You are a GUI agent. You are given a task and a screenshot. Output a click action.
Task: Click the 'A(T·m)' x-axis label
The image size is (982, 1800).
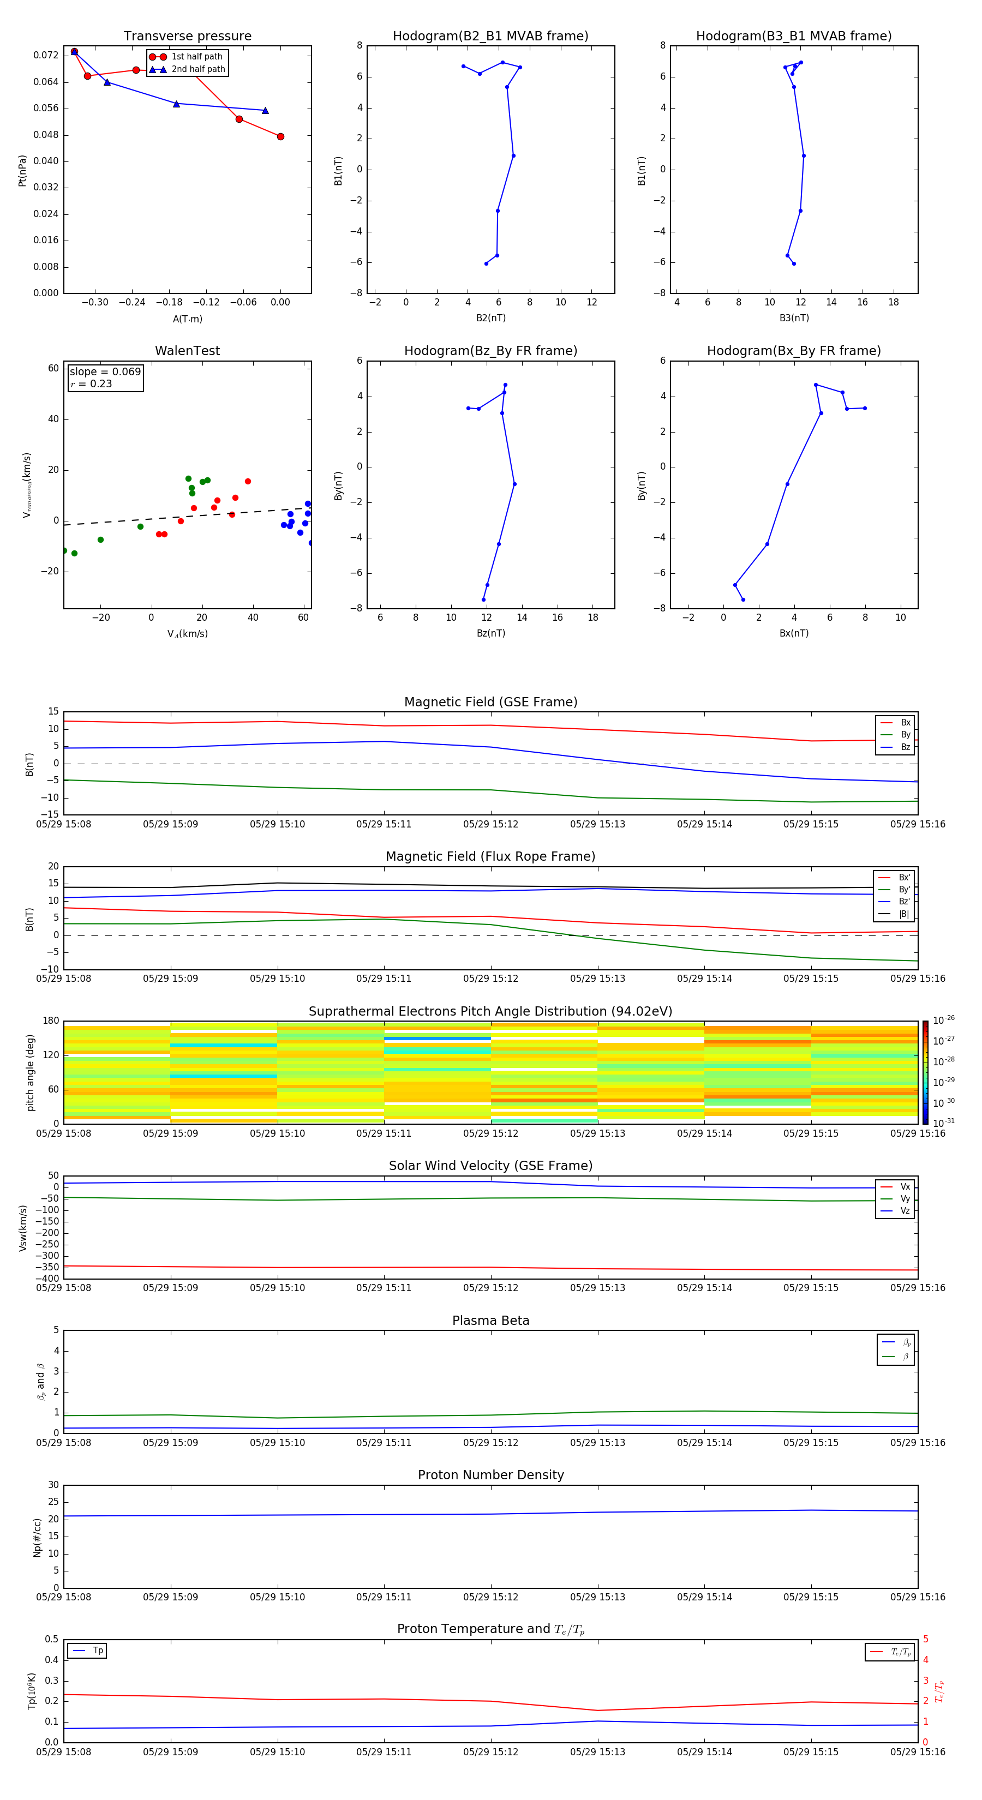pyautogui.click(x=187, y=319)
